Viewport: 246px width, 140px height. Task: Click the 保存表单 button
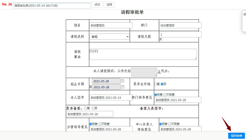pyautogui.click(x=236, y=136)
